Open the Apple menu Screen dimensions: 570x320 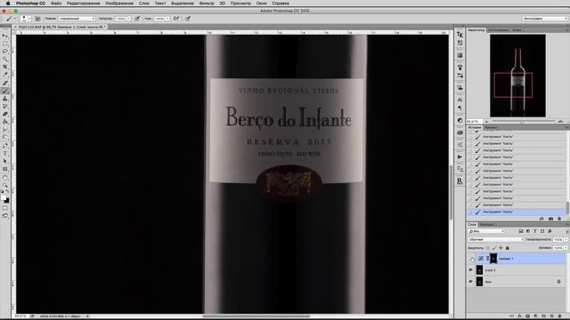pyautogui.click(x=8, y=4)
